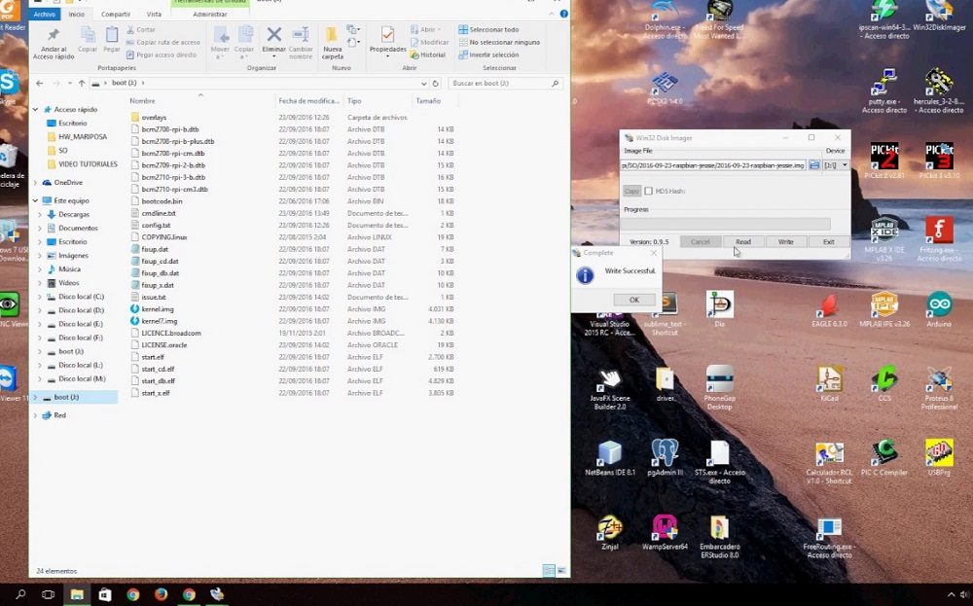Click the Buscar en boot (J:) search field
The width and height of the screenshot is (973, 606).
[x=505, y=83]
